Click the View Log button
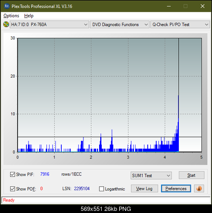This screenshot has width=212, height=213. [144, 189]
